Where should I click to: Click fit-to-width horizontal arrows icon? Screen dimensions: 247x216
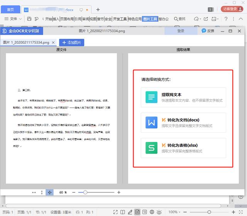click(34, 192)
